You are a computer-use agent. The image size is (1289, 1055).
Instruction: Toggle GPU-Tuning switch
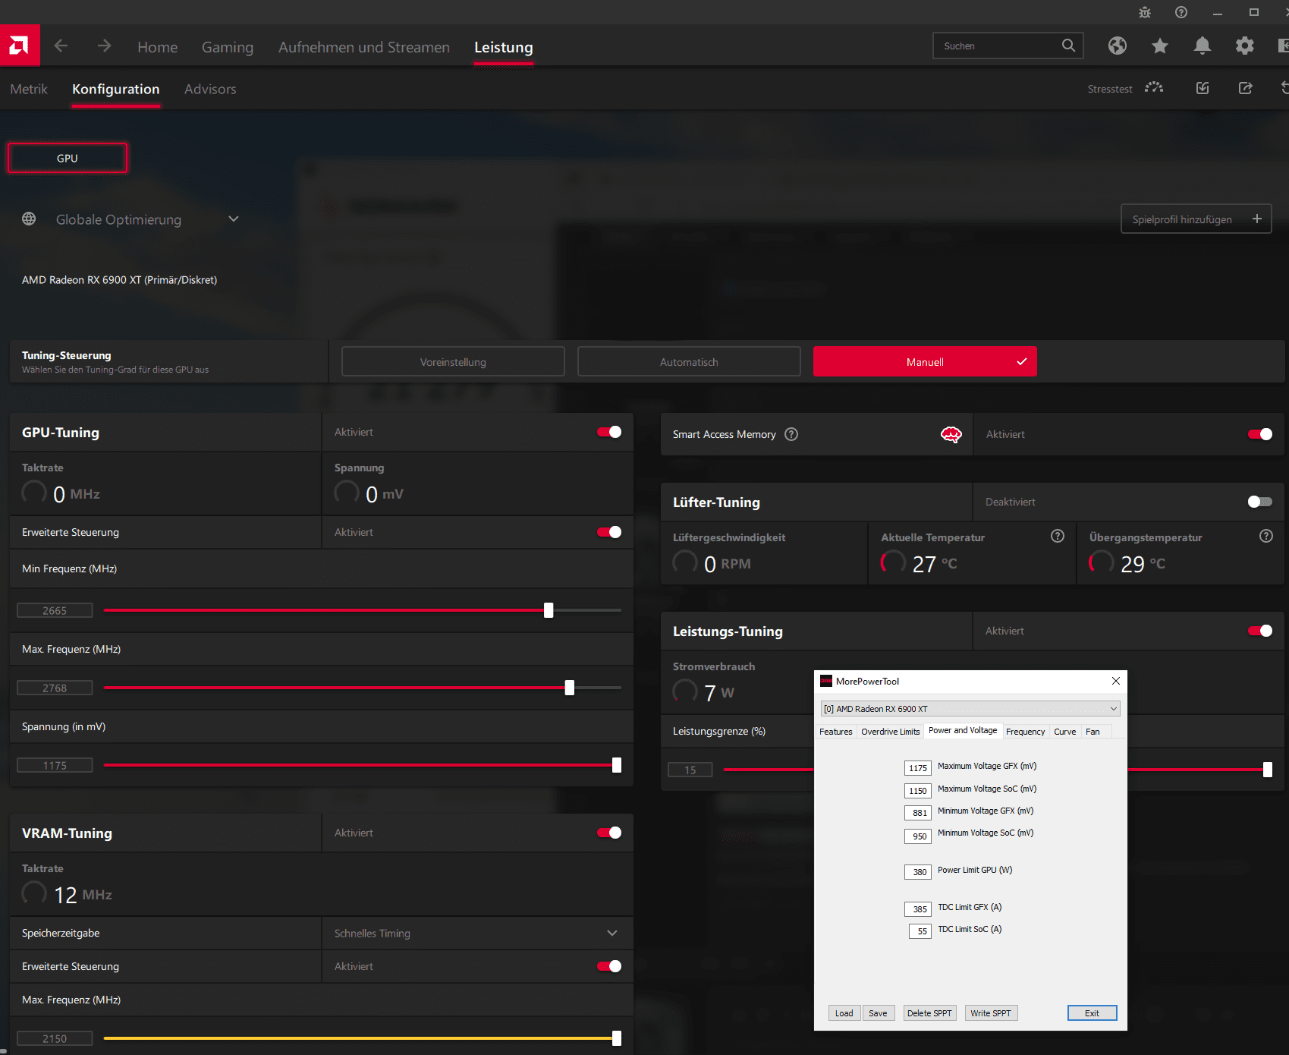pyautogui.click(x=609, y=432)
